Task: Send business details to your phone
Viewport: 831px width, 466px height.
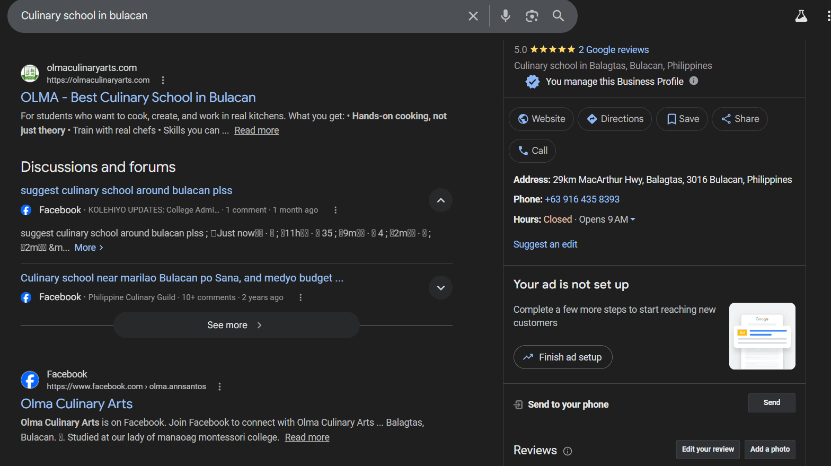Action: [x=772, y=403]
